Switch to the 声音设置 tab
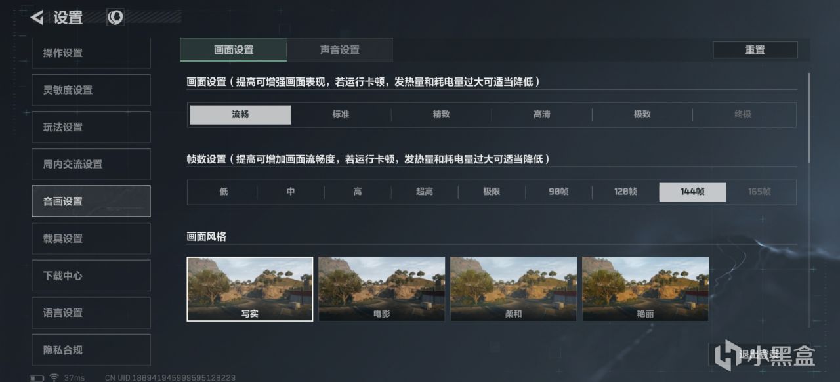 (339, 50)
